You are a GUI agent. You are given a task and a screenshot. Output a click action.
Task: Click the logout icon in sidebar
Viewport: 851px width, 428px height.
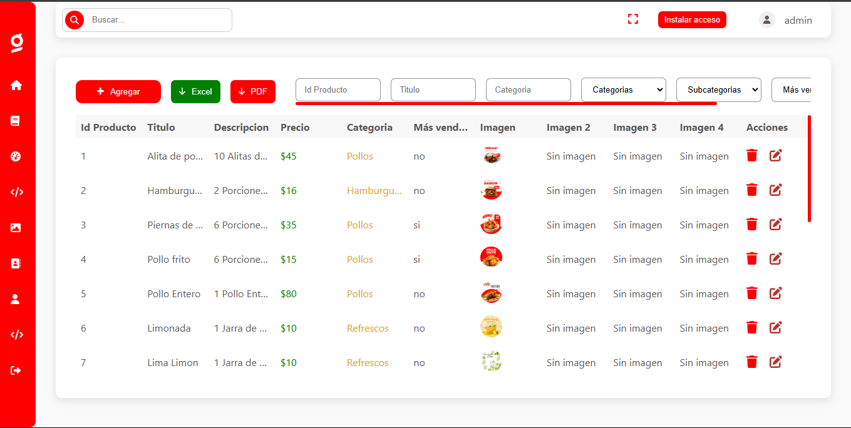(x=16, y=370)
